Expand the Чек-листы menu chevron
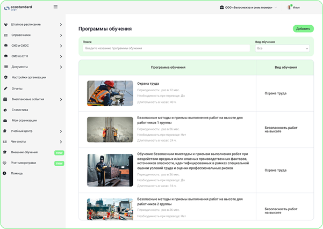The image size is (323, 229). coord(61,142)
